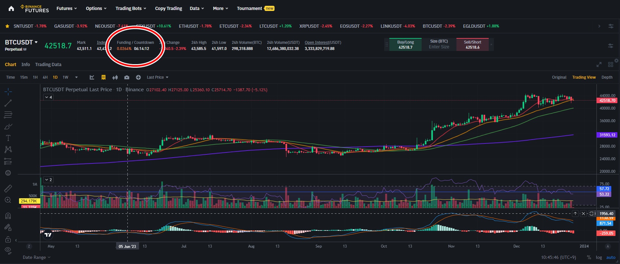Activate the zoom in magnifier tool
This screenshot has height=264, width=620.
point(8,200)
